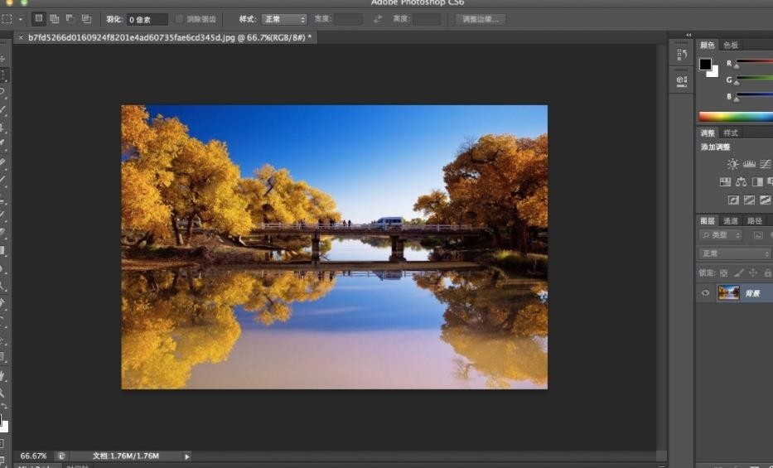The image size is (773, 468).
Task: Select the Move tool
Action: (2, 59)
